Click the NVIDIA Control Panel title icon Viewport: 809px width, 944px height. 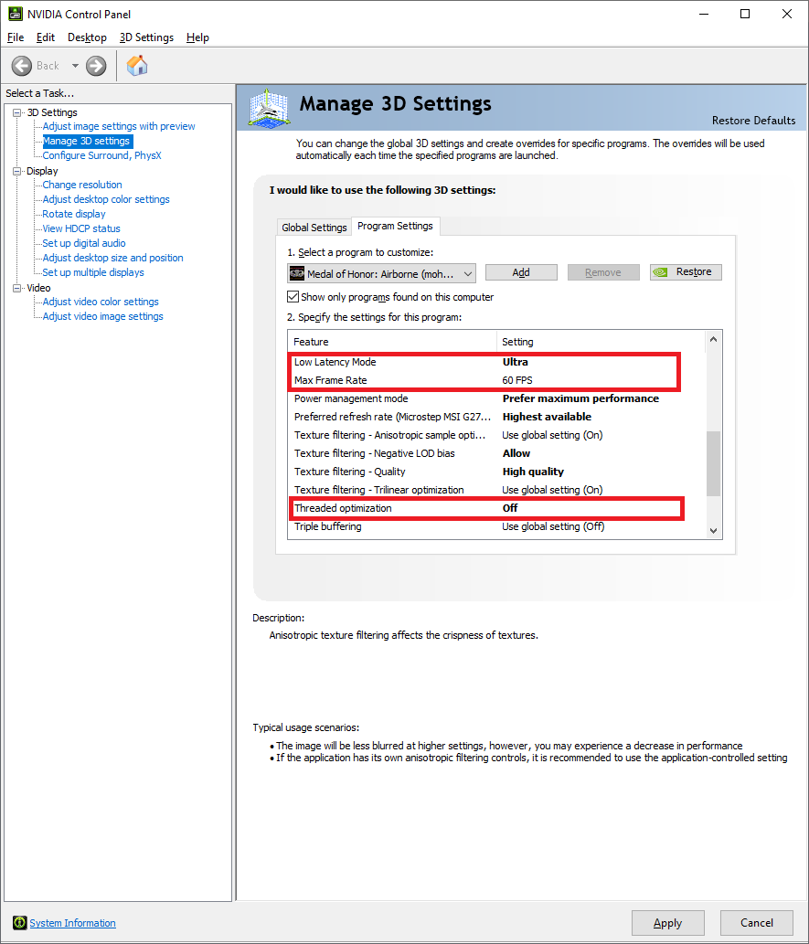[15, 14]
